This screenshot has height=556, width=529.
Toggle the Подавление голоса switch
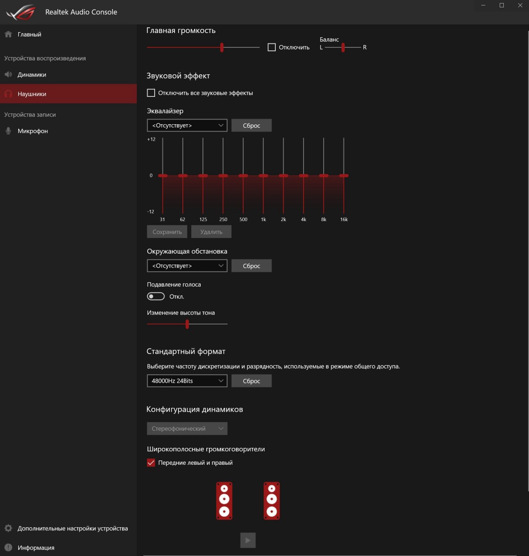pyautogui.click(x=156, y=296)
